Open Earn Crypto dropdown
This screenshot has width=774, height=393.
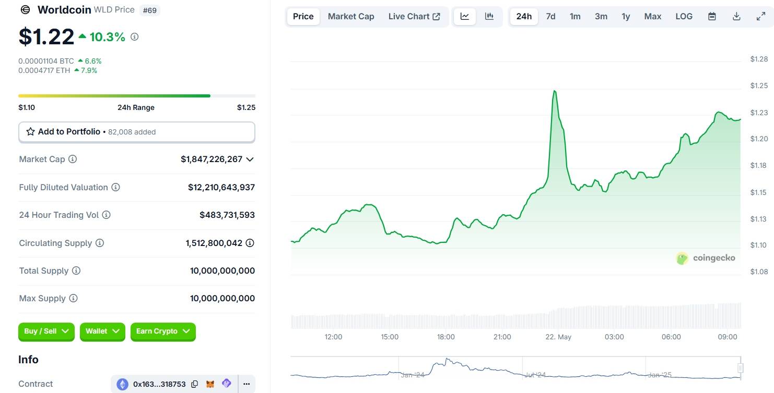[163, 331]
